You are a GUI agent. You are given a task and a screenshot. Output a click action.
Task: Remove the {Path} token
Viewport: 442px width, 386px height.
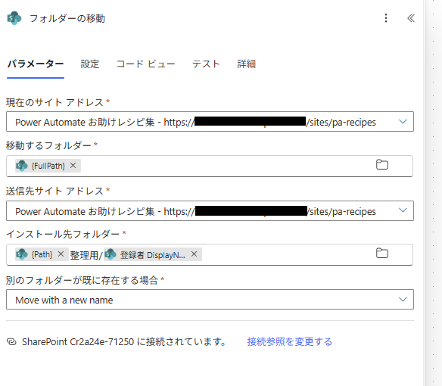click(61, 254)
